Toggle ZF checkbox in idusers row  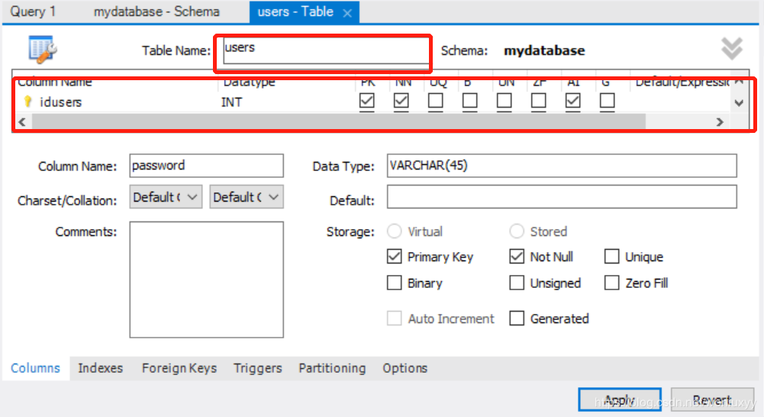[x=538, y=101]
